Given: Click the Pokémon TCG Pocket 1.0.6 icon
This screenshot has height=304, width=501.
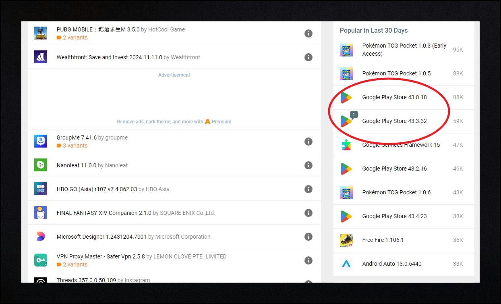Looking at the screenshot, I should pyautogui.click(x=346, y=193).
